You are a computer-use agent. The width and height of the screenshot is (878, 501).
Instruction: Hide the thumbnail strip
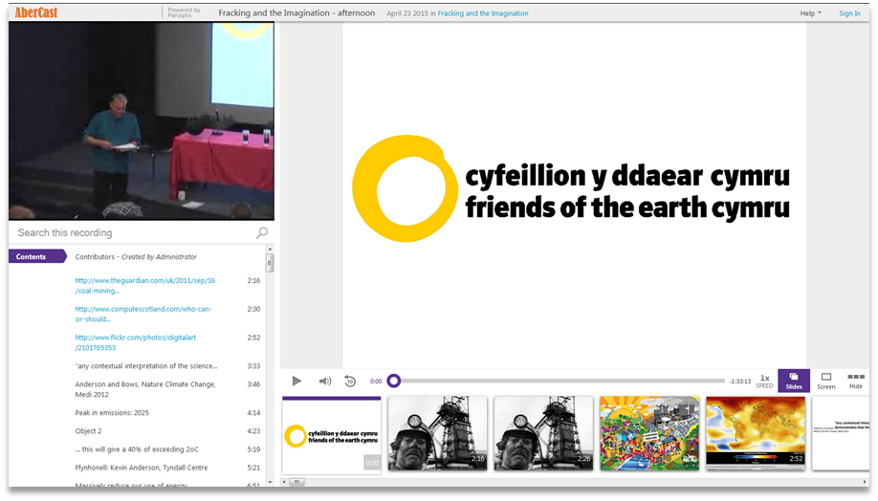tap(856, 381)
